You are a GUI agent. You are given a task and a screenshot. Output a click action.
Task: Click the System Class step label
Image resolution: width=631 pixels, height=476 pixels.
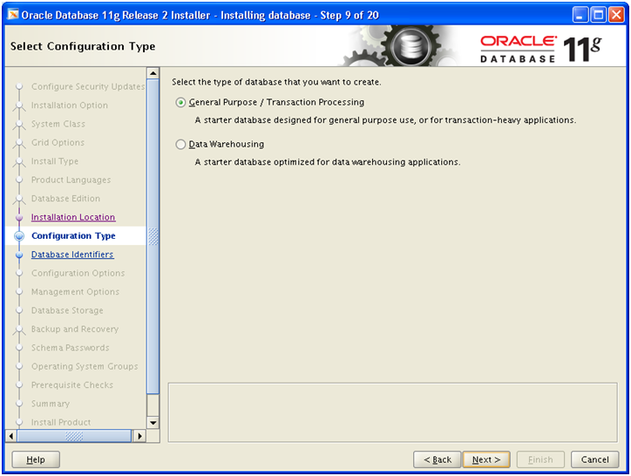58,124
